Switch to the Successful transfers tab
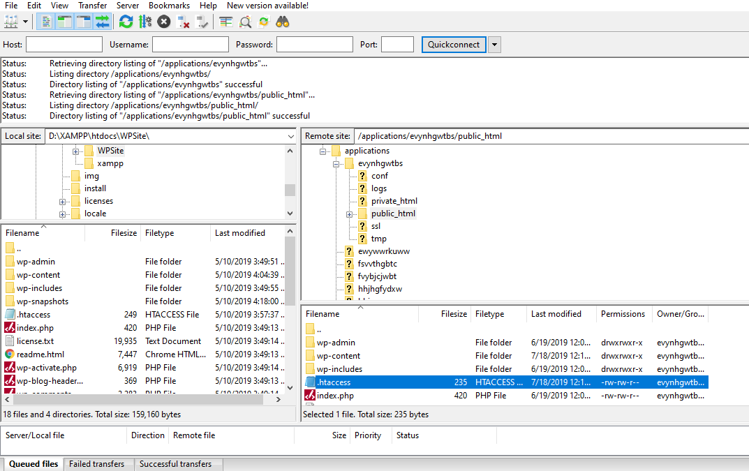Viewport: 749px width, 471px height. [175, 464]
